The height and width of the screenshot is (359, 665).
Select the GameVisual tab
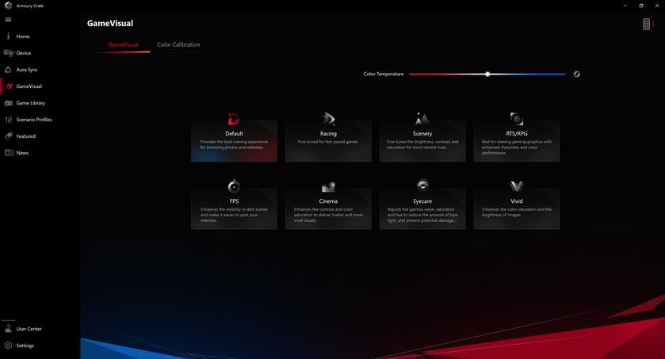[123, 45]
